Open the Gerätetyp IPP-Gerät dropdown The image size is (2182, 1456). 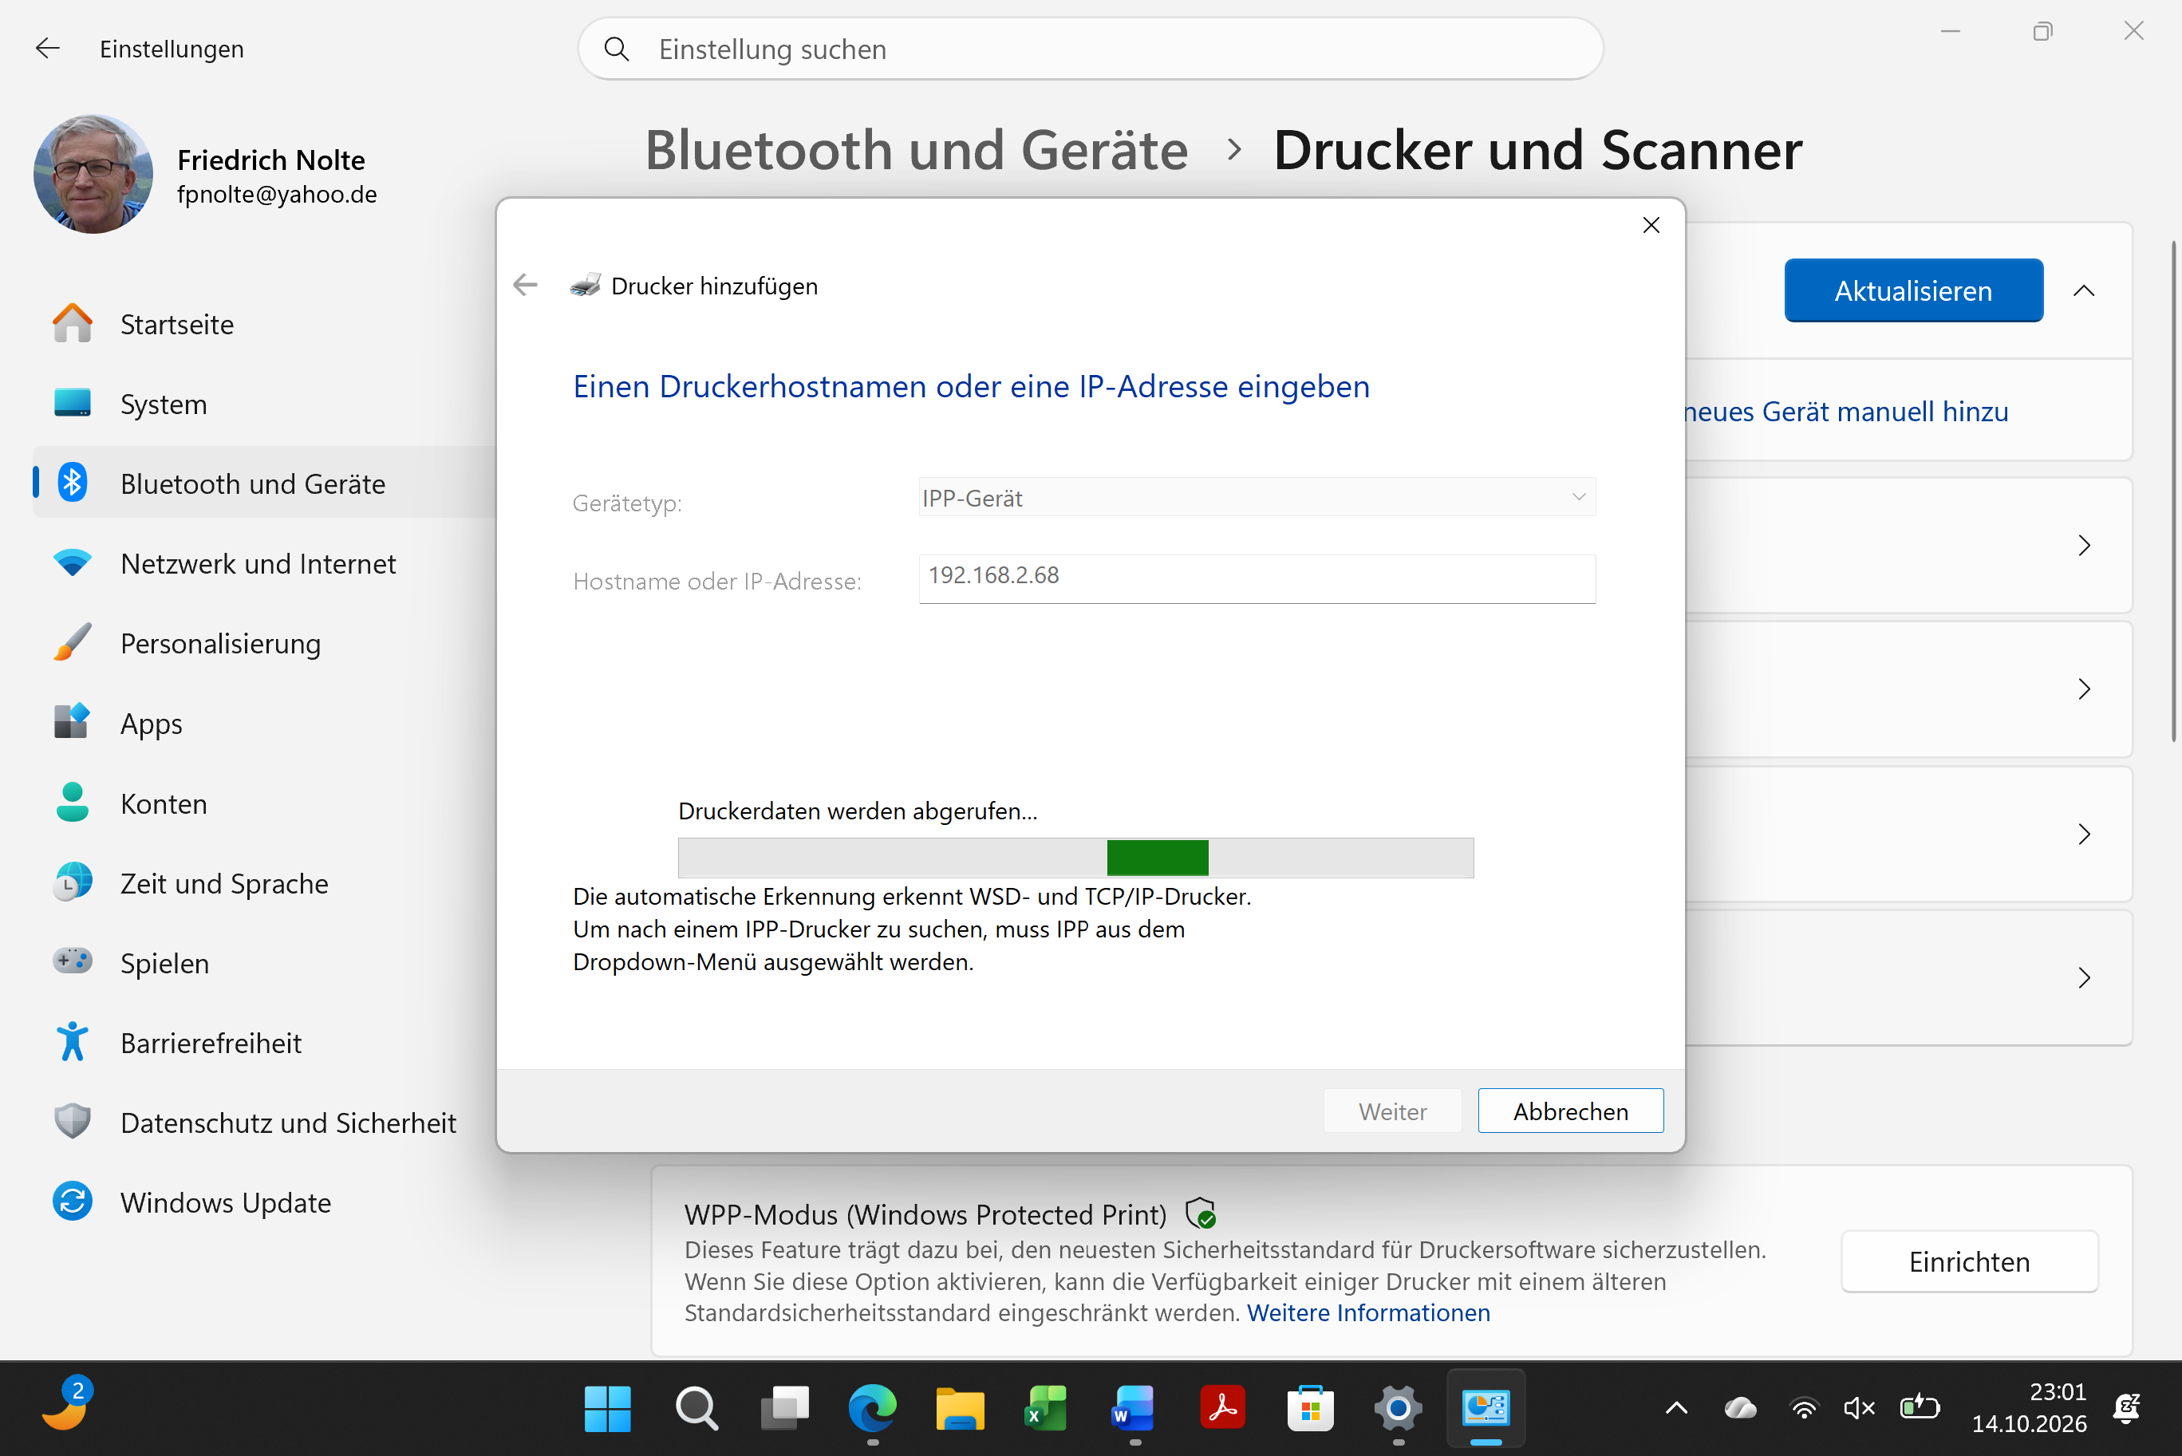coord(1257,498)
